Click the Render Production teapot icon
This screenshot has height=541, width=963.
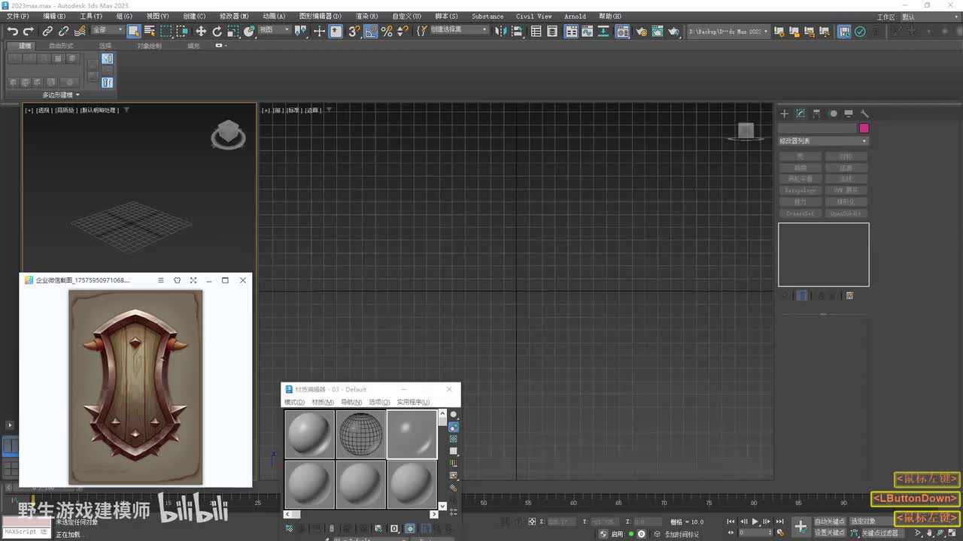674,31
